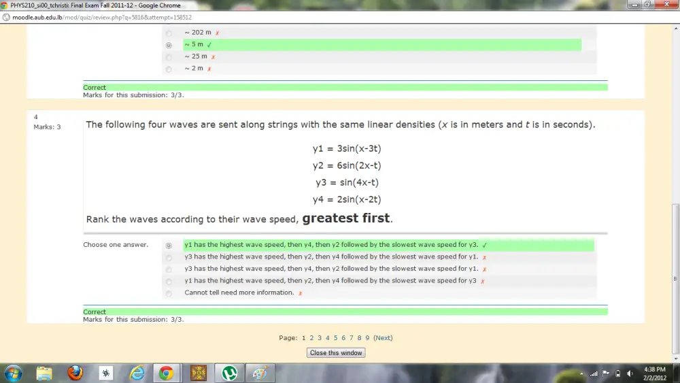This screenshot has height=383, width=680.
Task: Select the ~ 2 m radio button
Action: point(169,69)
